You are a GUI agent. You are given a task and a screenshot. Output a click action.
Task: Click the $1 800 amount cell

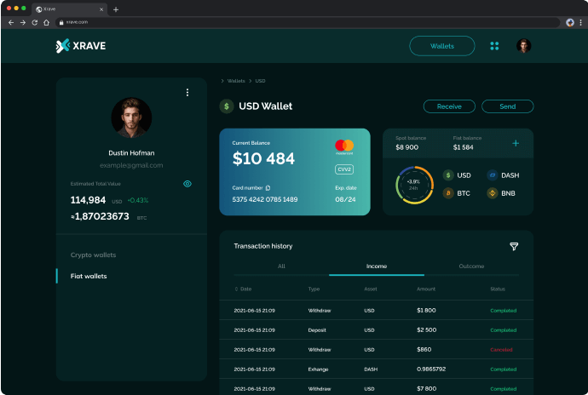point(426,311)
